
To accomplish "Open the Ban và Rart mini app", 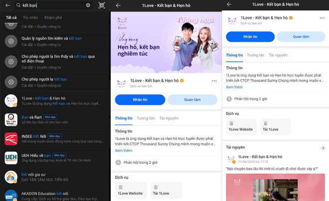I will coord(55,120).
